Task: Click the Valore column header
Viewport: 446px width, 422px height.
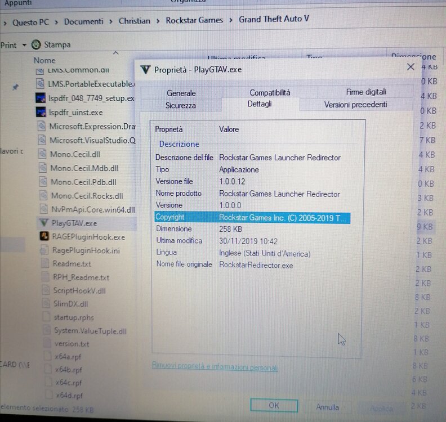Action: [229, 129]
